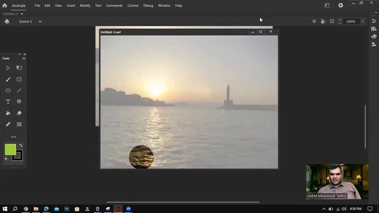Open the File menu

click(37, 5)
